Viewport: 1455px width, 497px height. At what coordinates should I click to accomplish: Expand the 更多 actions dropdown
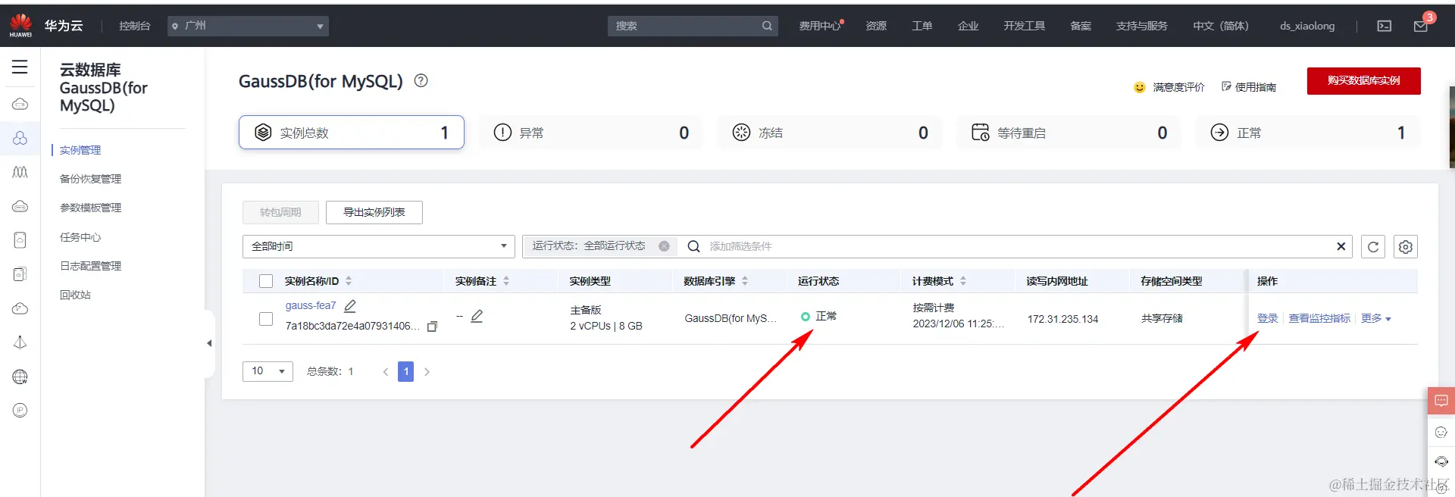tap(1376, 318)
